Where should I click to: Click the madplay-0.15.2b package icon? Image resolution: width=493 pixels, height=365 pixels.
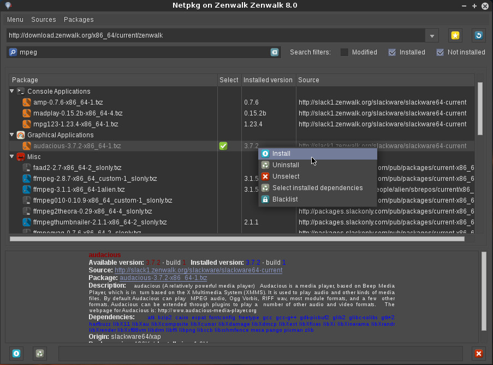pyautogui.click(x=27, y=113)
